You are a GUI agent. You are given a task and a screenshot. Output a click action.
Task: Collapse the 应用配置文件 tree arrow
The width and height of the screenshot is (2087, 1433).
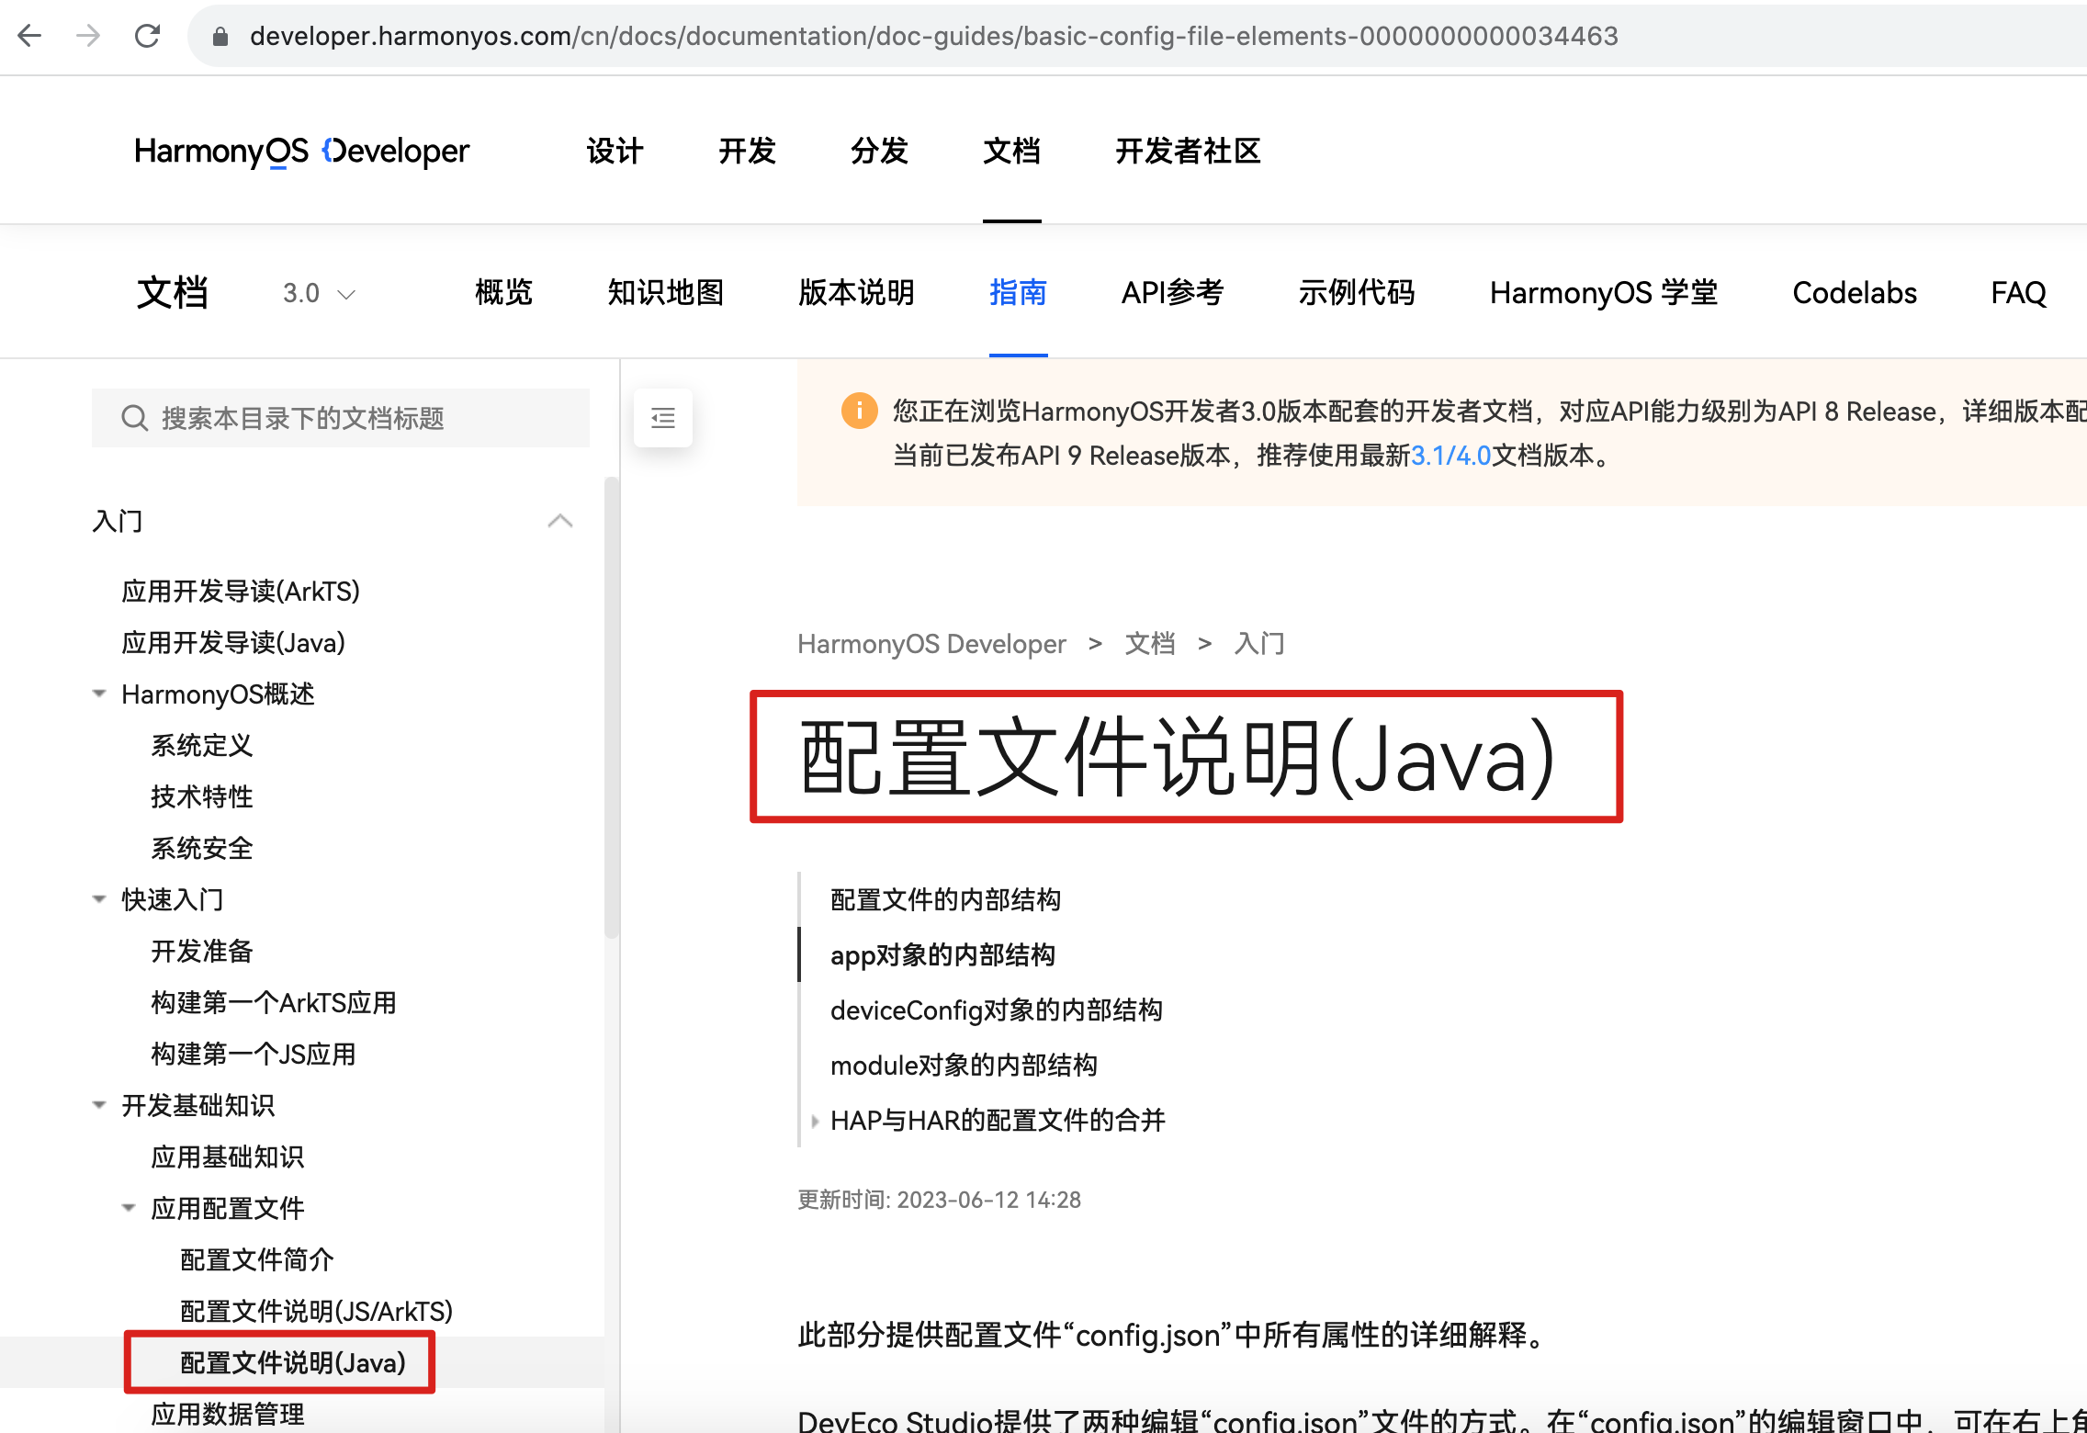click(x=129, y=1208)
